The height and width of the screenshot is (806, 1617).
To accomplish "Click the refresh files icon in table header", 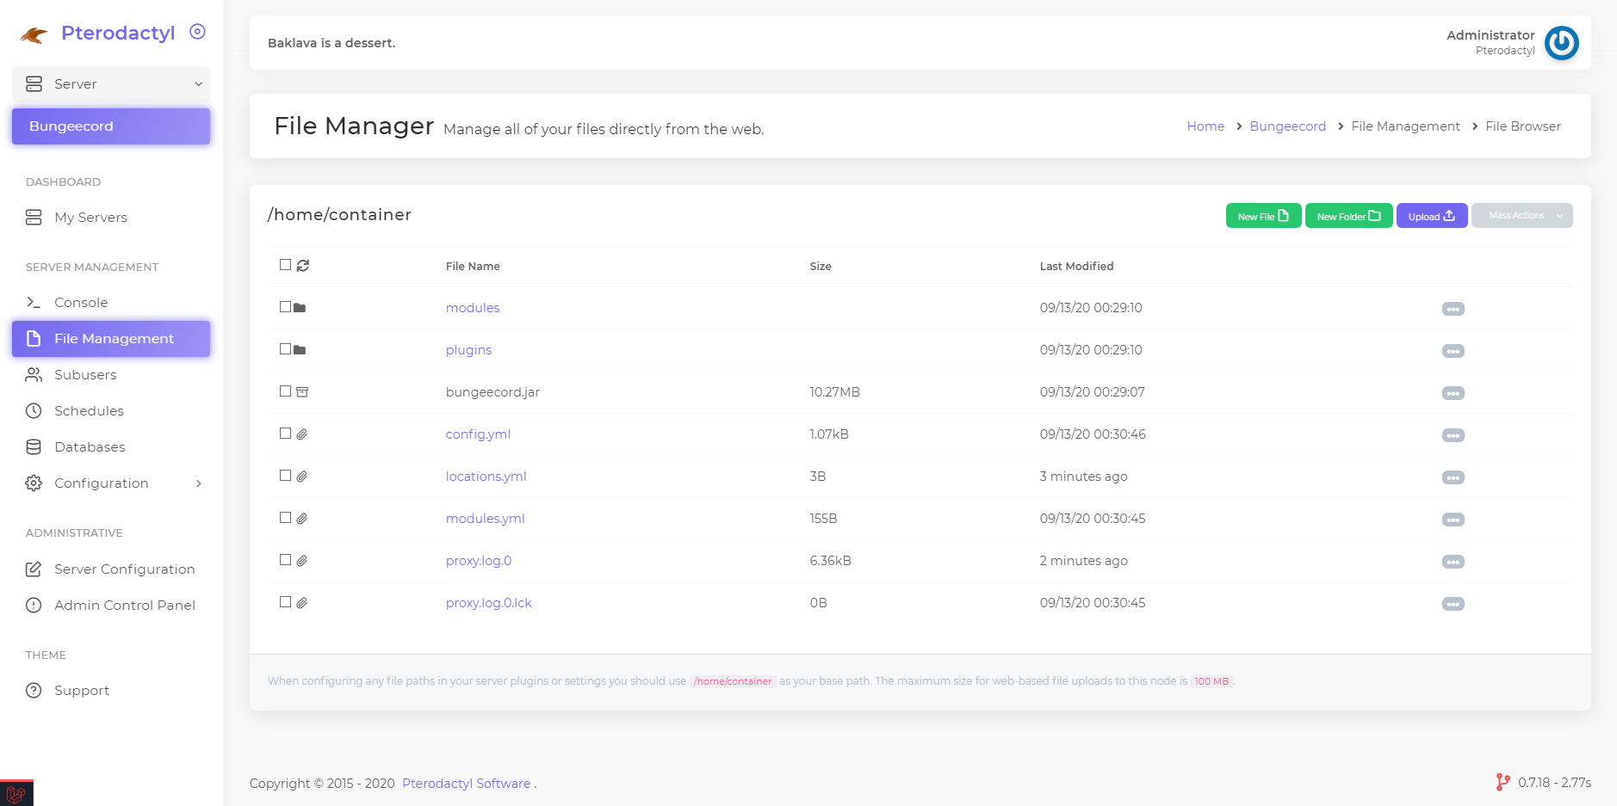I will tap(303, 266).
